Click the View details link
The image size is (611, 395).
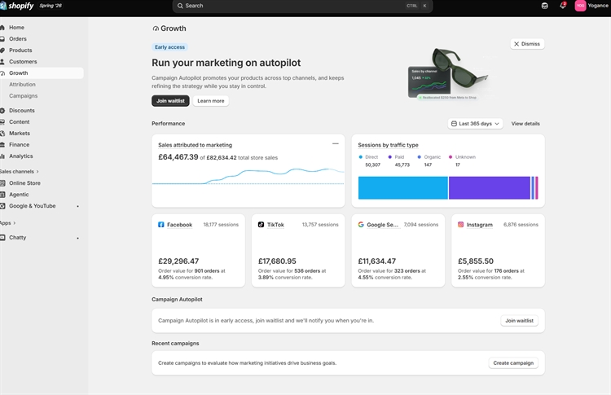525,124
